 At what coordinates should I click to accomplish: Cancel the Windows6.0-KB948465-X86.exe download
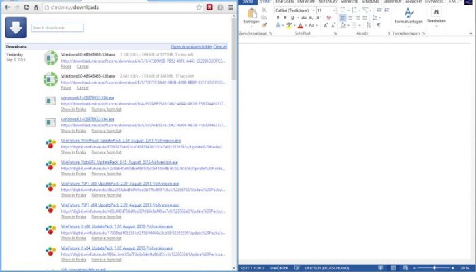click(x=82, y=88)
